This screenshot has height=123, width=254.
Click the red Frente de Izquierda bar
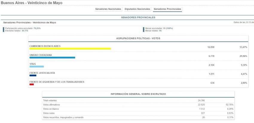tap(32, 84)
